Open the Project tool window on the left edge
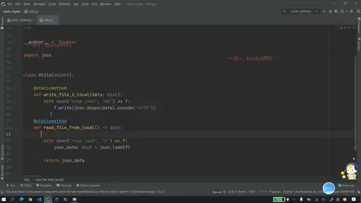 (2, 23)
